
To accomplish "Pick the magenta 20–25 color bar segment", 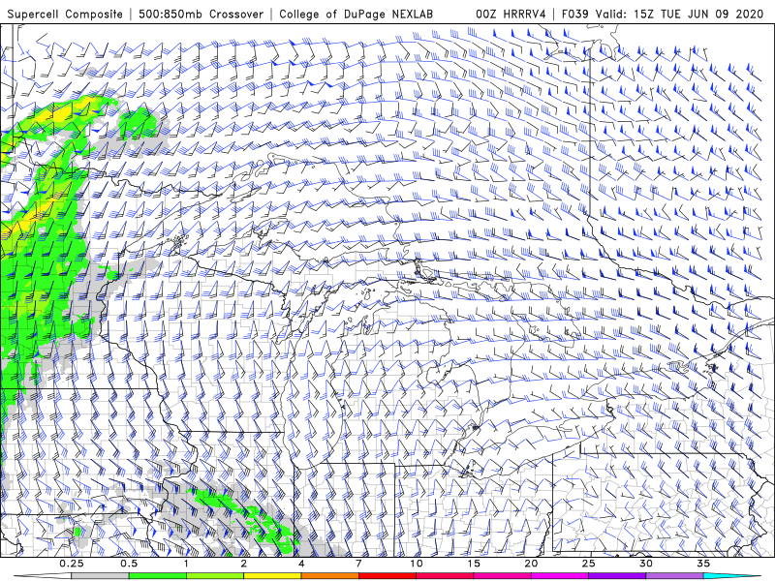I will pos(560,576).
